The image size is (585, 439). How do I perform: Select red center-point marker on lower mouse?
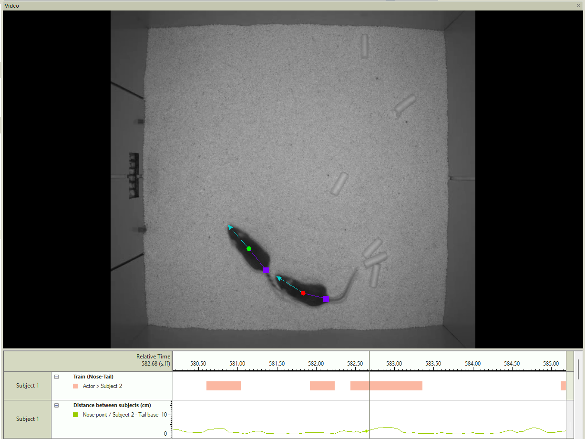[303, 293]
